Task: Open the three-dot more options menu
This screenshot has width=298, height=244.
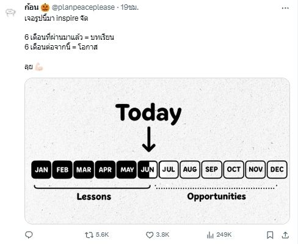Action: tap(285, 8)
